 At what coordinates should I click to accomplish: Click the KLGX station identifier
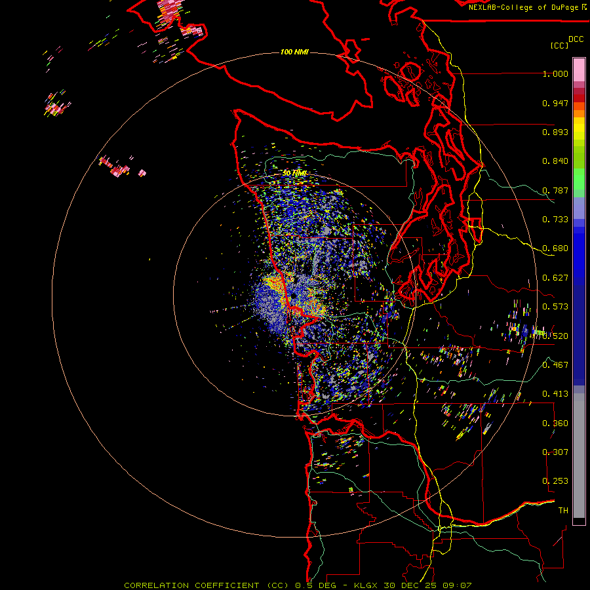[x=367, y=585]
